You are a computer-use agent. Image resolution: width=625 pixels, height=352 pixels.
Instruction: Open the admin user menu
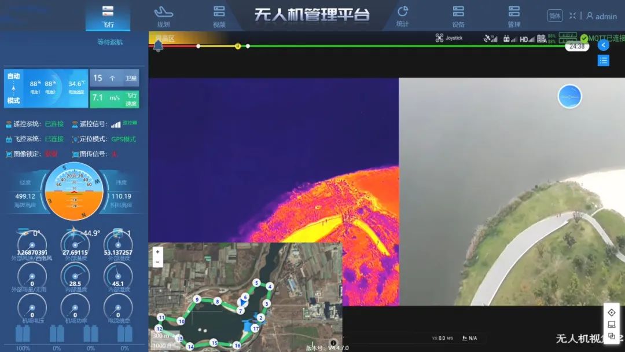(x=601, y=16)
